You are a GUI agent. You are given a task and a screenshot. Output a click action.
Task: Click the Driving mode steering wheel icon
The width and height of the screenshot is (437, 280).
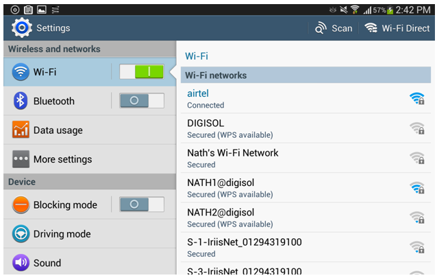[21, 233]
